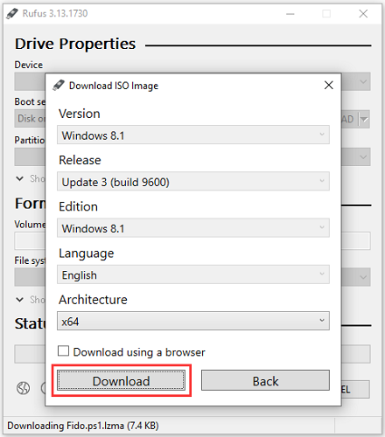Click the status text Downloading Fido.ps1.lzma
The width and height of the screenshot is (385, 437).
83,426
